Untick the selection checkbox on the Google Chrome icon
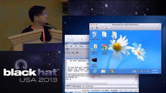166x93 pixels. click(x=102, y=45)
